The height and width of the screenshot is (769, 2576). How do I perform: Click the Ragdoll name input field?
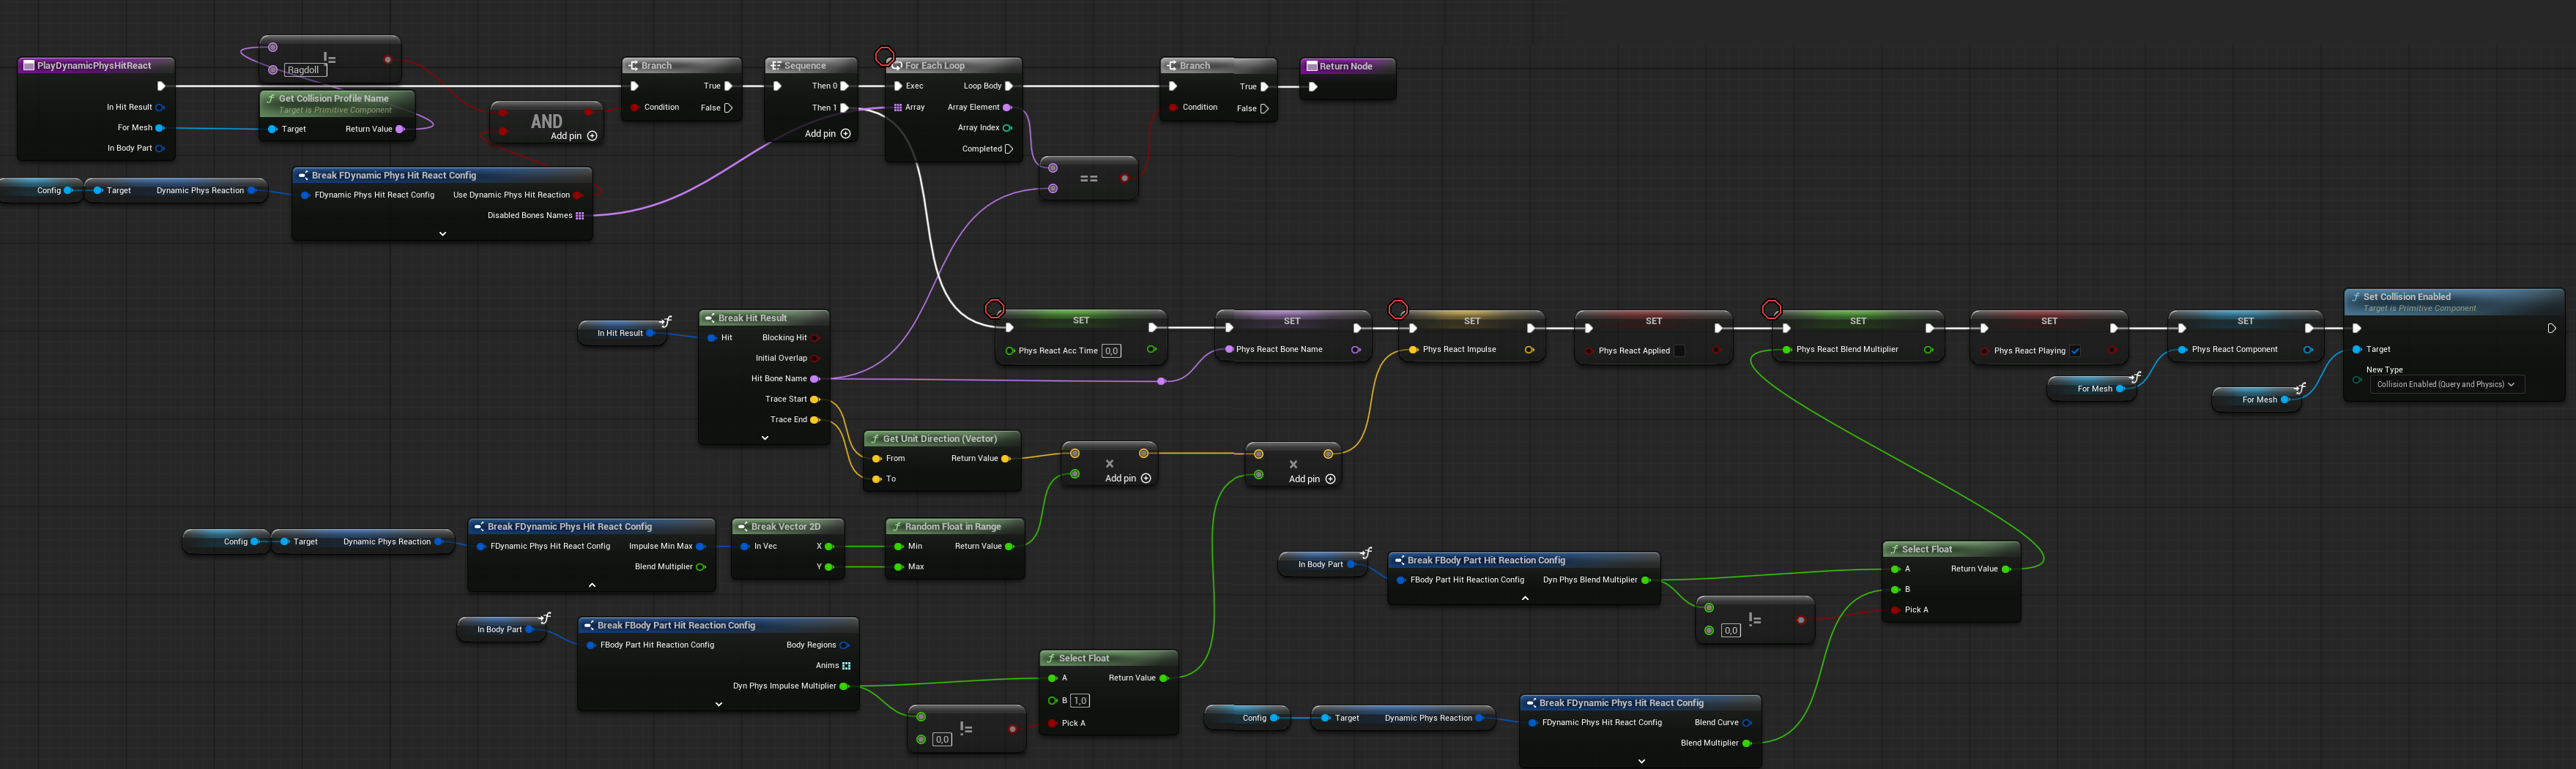click(x=303, y=70)
